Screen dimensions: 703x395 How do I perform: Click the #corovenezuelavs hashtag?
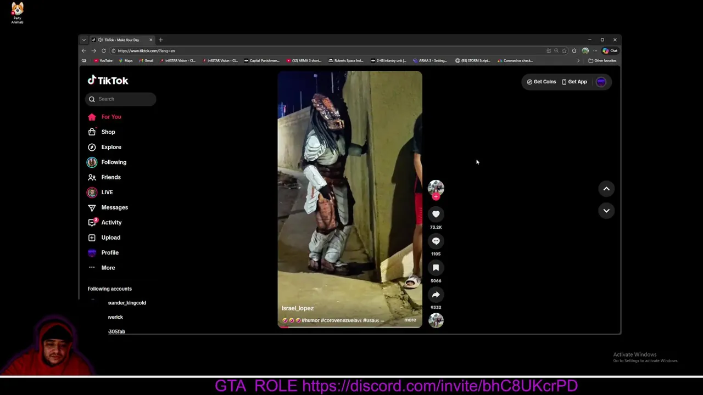click(341, 320)
